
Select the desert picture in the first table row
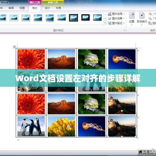[x=61, y=59]
